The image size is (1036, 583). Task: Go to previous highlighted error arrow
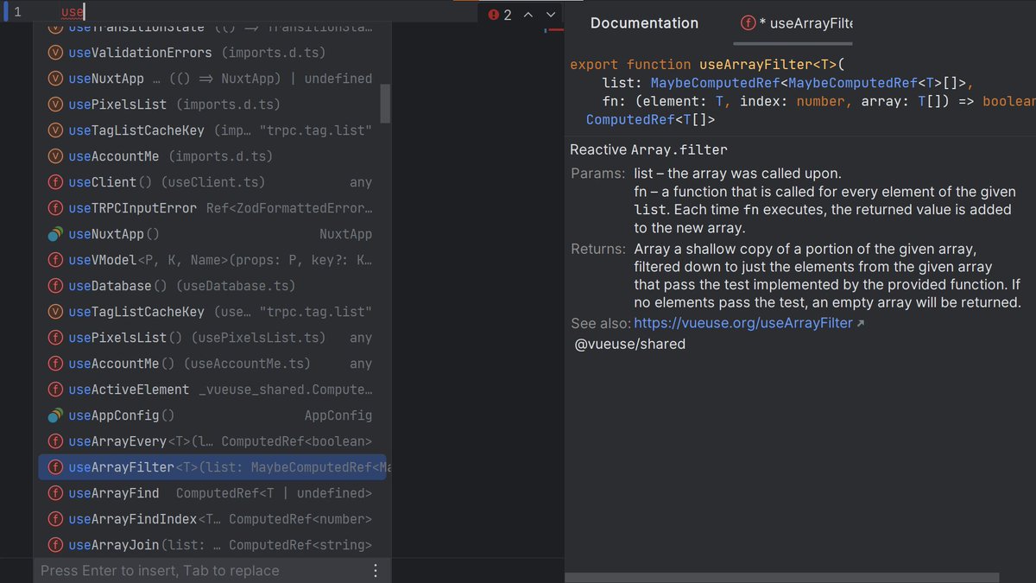(x=528, y=15)
